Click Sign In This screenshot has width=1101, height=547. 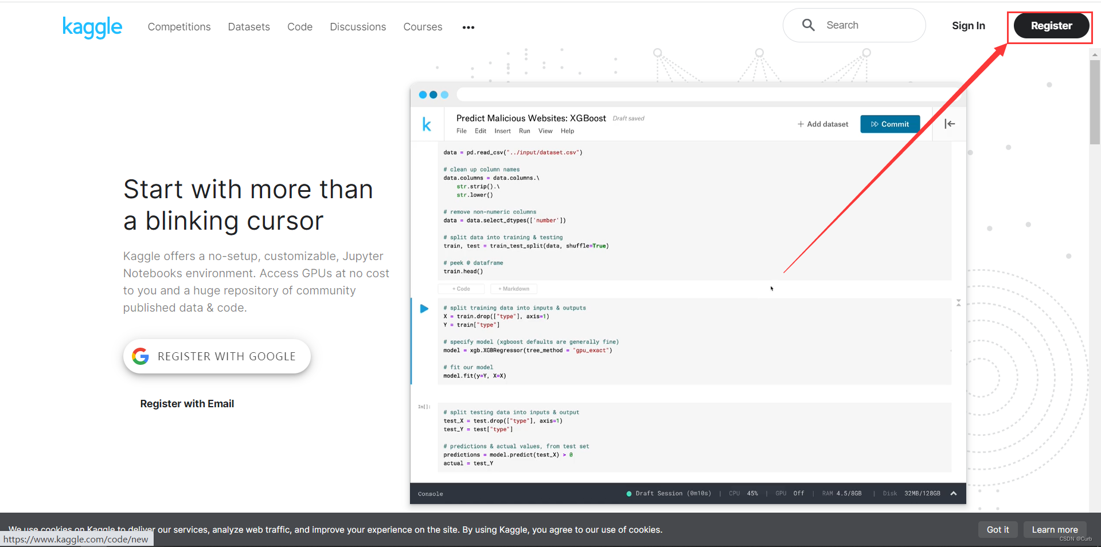point(968,26)
